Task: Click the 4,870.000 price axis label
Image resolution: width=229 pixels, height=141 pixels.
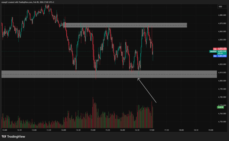Action: (222, 23)
